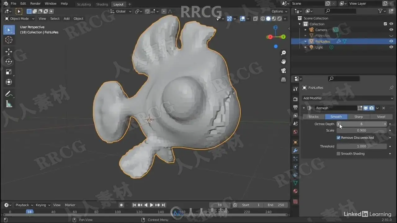Toggle camera view with the camera gizmo
The height and width of the screenshot is (223, 397).
[x=283, y=71]
